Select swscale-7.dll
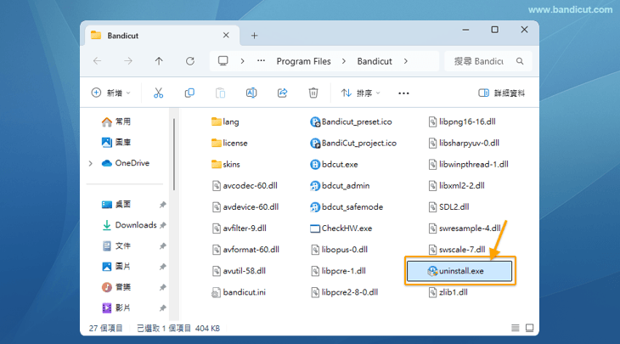The height and width of the screenshot is (344, 620). (x=457, y=250)
